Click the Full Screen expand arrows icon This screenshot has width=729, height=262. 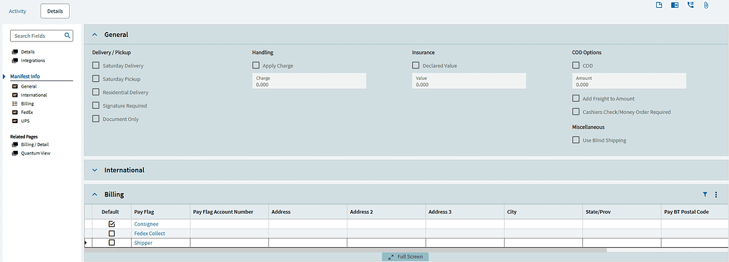click(391, 256)
